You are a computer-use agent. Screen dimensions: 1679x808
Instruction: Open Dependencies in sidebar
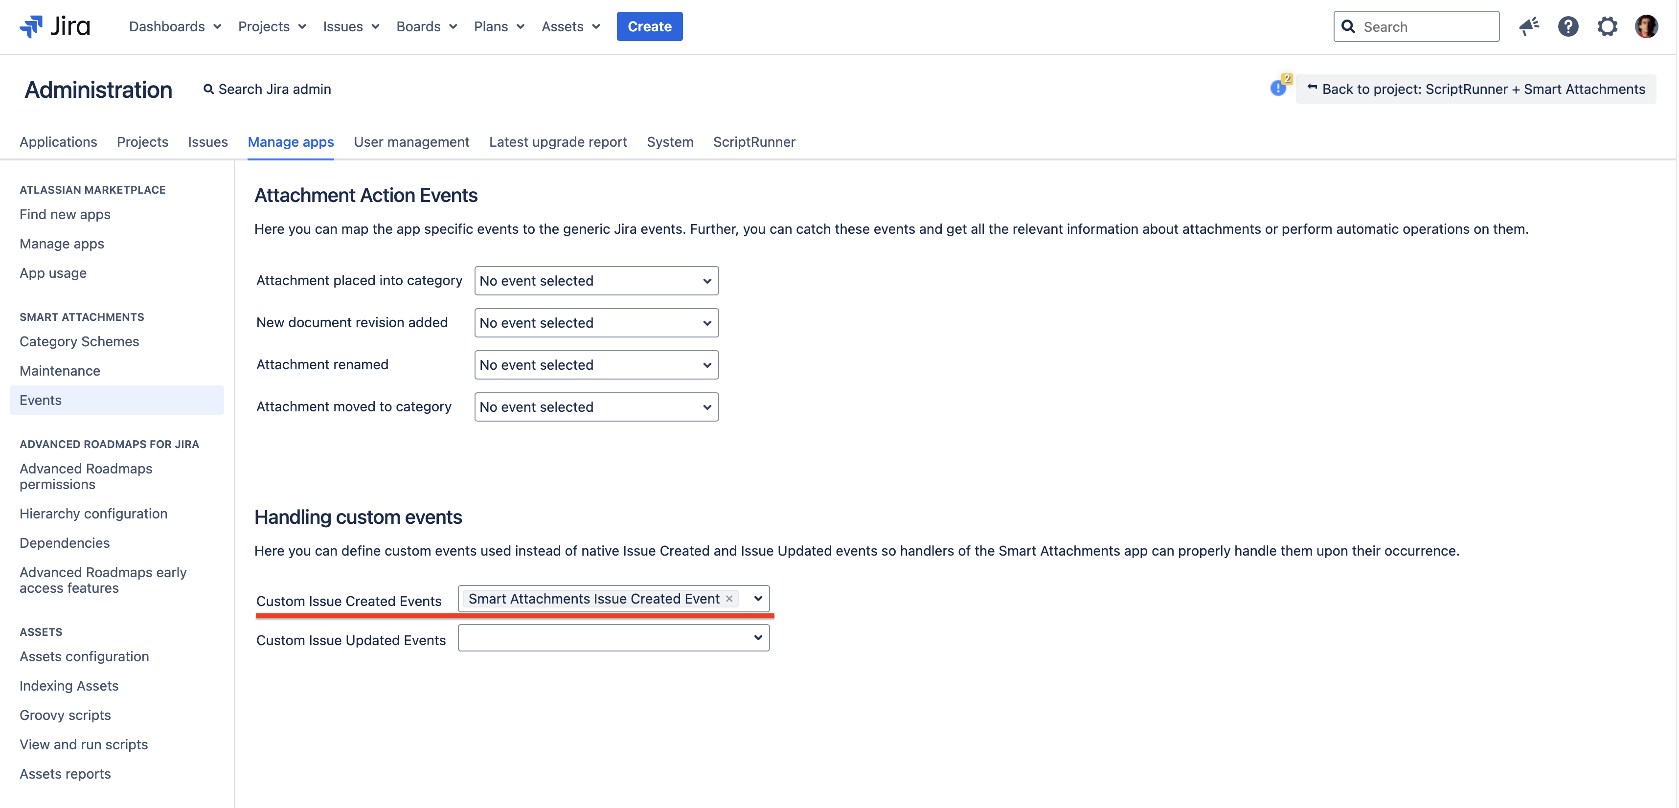[65, 543]
